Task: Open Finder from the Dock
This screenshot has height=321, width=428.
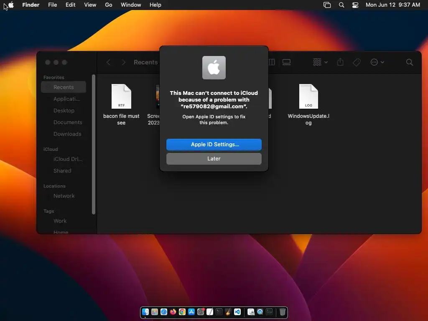Action: [145, 312]
